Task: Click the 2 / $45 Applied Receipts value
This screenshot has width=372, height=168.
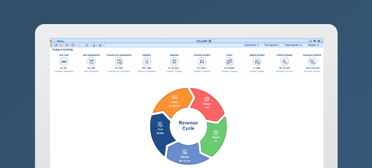Action: pos(257,68)
